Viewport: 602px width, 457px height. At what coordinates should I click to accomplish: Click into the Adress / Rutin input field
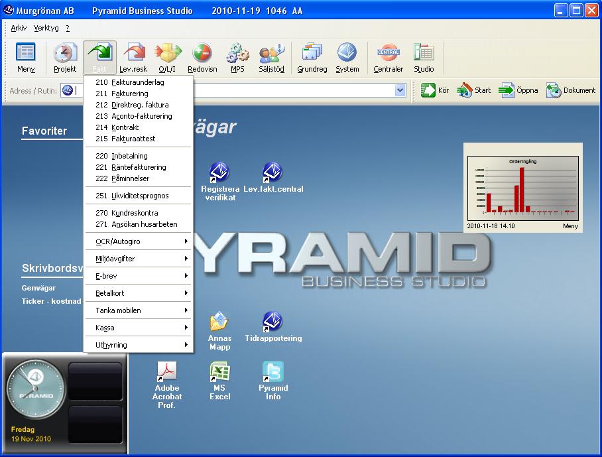click(x=234, y=90)
